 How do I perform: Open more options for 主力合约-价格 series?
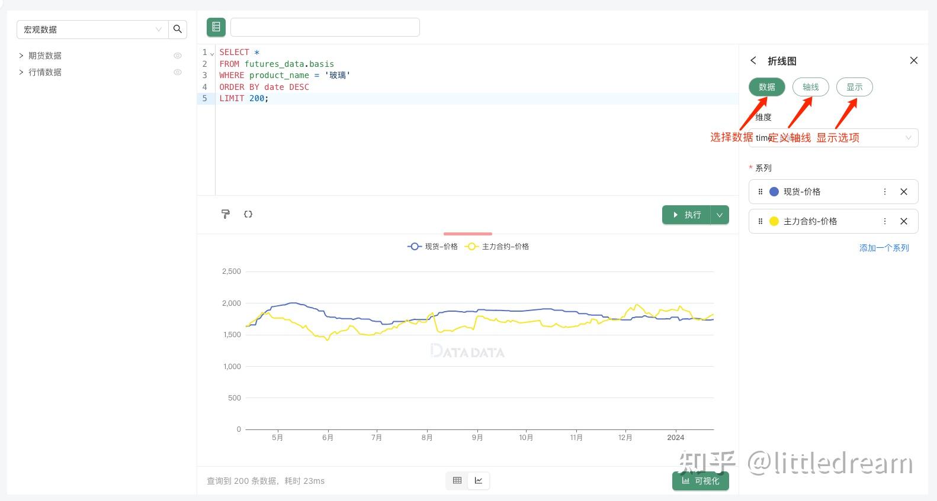pos(885,221)
